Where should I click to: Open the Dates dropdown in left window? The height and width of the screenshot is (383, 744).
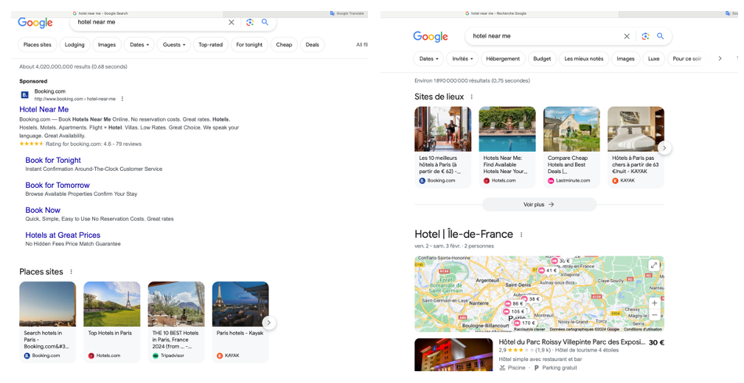tap(139, 44)
